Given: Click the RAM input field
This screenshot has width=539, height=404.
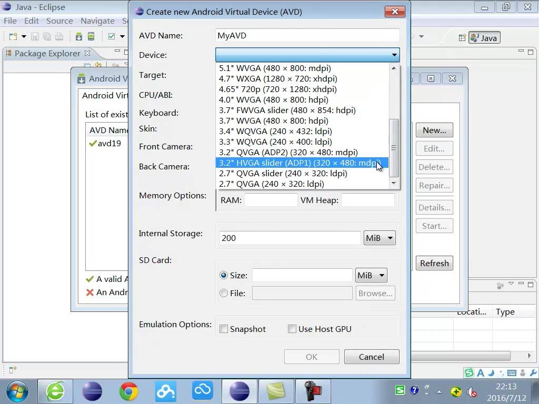Looking at the screenshot, I should (x=271, y=200).
